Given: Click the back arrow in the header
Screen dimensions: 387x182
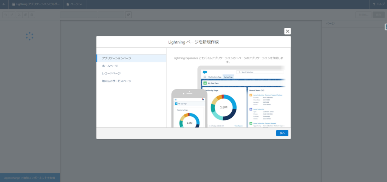Looking at the screenshot, I should (4, 4).
